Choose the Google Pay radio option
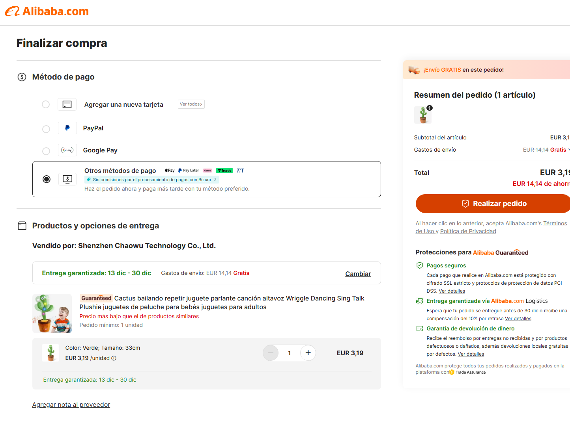 pos(46,151)
